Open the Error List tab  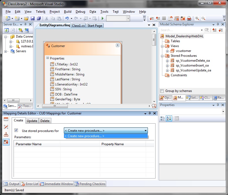tap(30, 184)
